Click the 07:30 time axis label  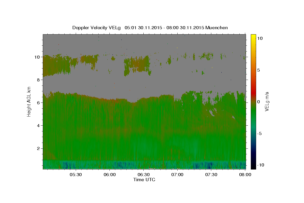click(x=211, y=175)
